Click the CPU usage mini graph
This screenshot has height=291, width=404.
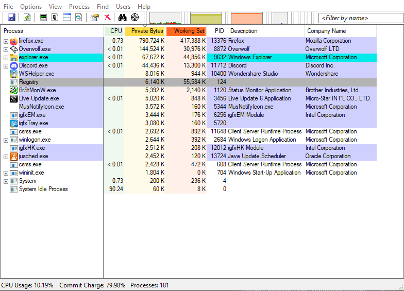click(165, 18)
